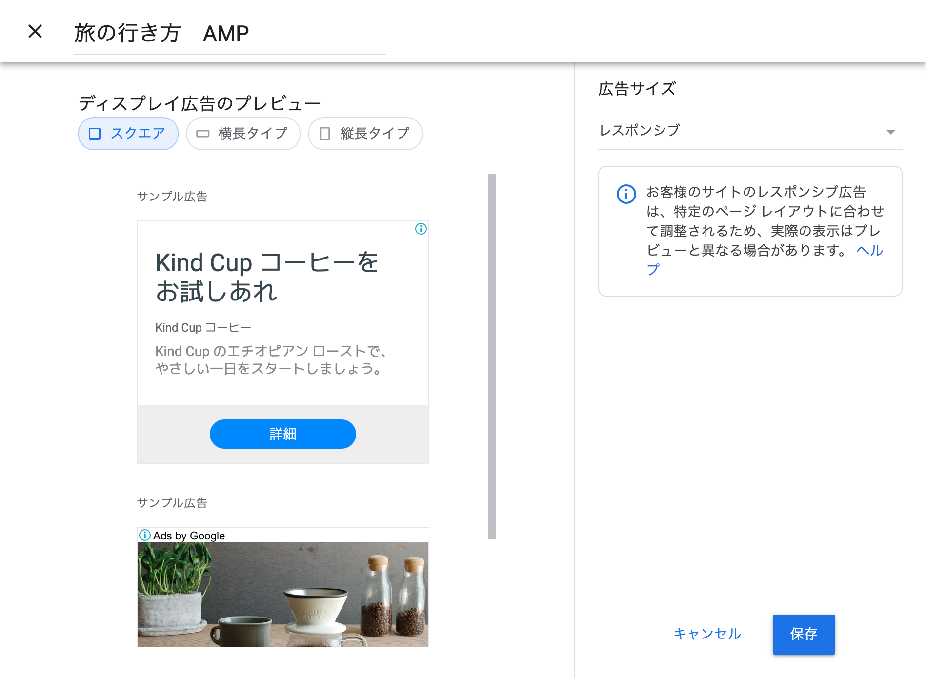Click the AdChoices info icon on text ad
Screen dimensions: 926x678
click(x=421, y=229)
